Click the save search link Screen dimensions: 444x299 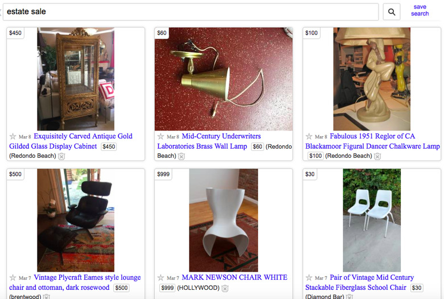[x=420, y=10]
